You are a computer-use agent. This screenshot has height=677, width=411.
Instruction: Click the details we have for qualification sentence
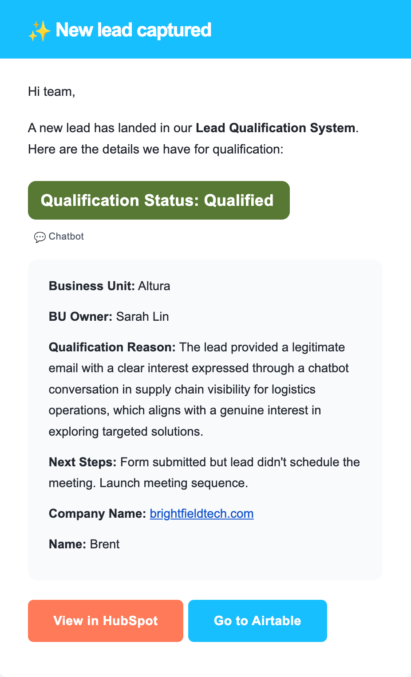click(155, 150)
